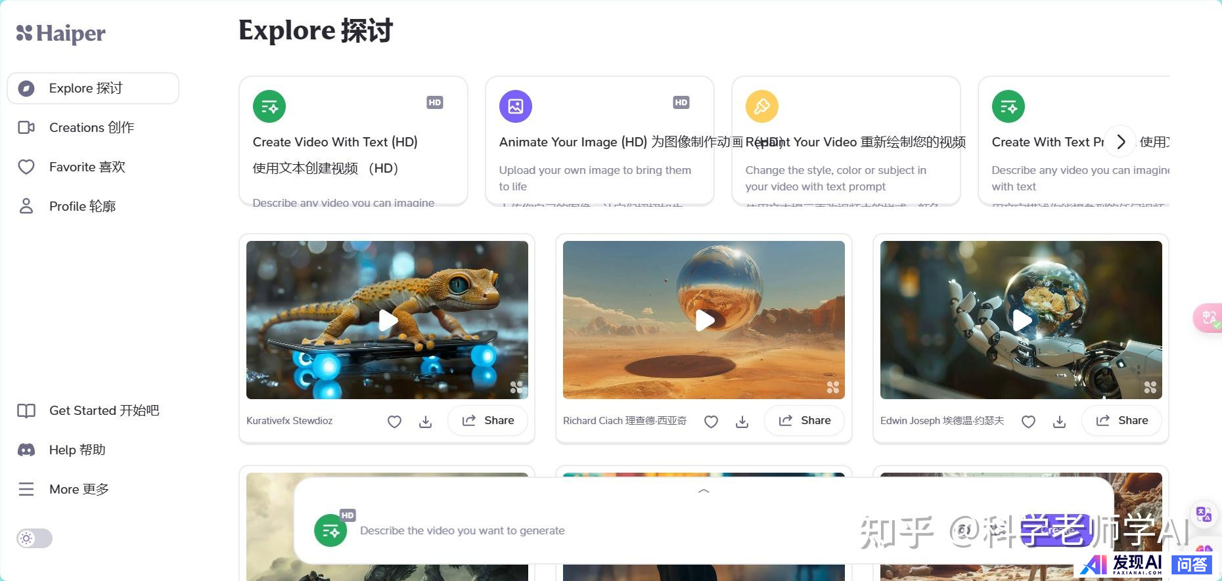The height and width of the screenshot is (581, 1222).
Task: Download the Kurativefx Stewdioz video
Action: click(426, 421)
